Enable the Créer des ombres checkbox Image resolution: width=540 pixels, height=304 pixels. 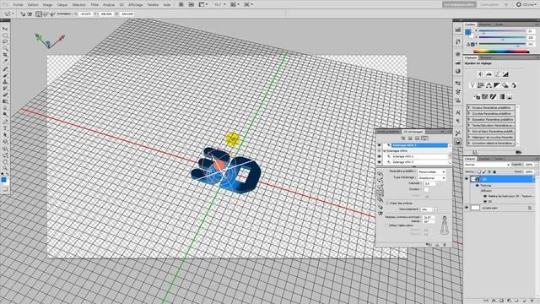(x=387, y=204)
